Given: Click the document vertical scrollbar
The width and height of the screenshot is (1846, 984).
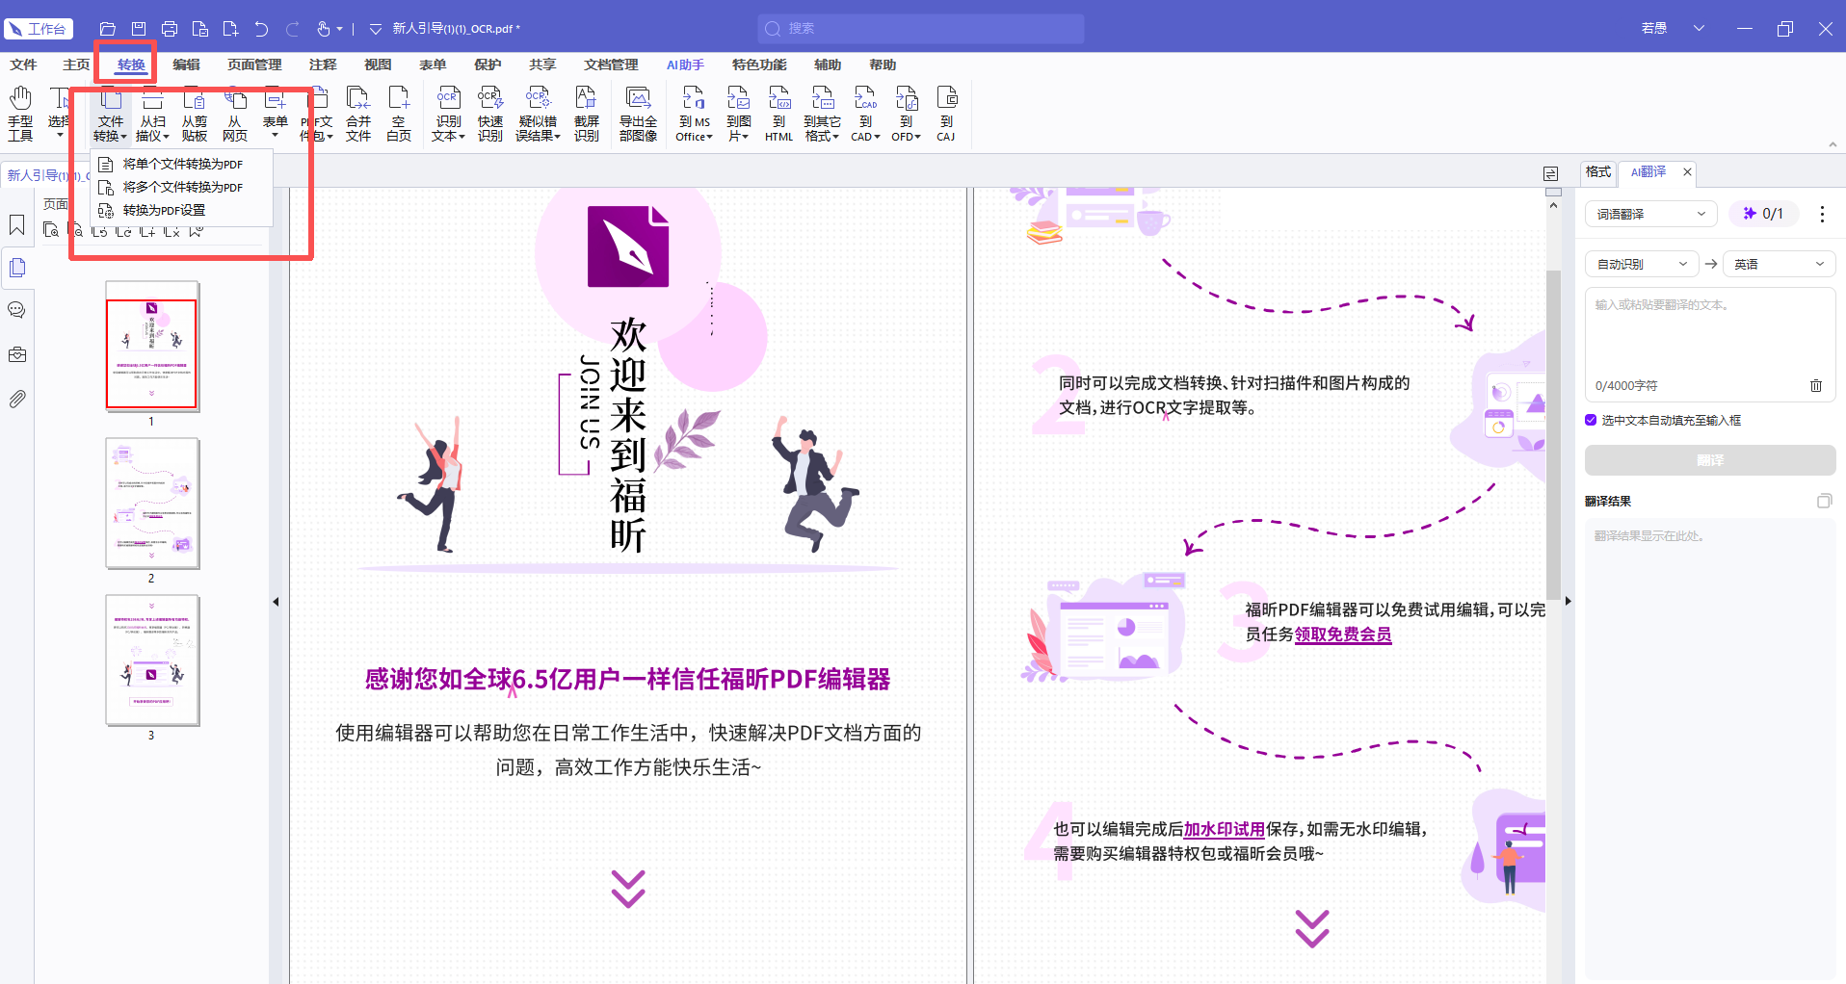Looking at the screenshot, I should (1553, 433).
